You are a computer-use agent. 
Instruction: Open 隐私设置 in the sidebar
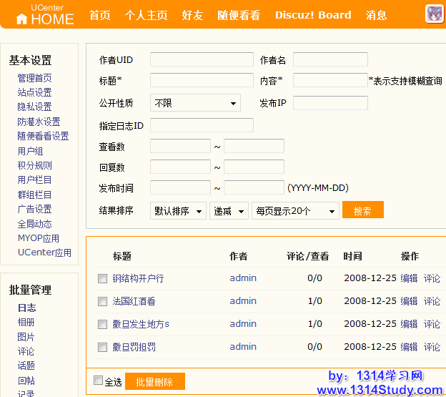(x=34, y=107)
